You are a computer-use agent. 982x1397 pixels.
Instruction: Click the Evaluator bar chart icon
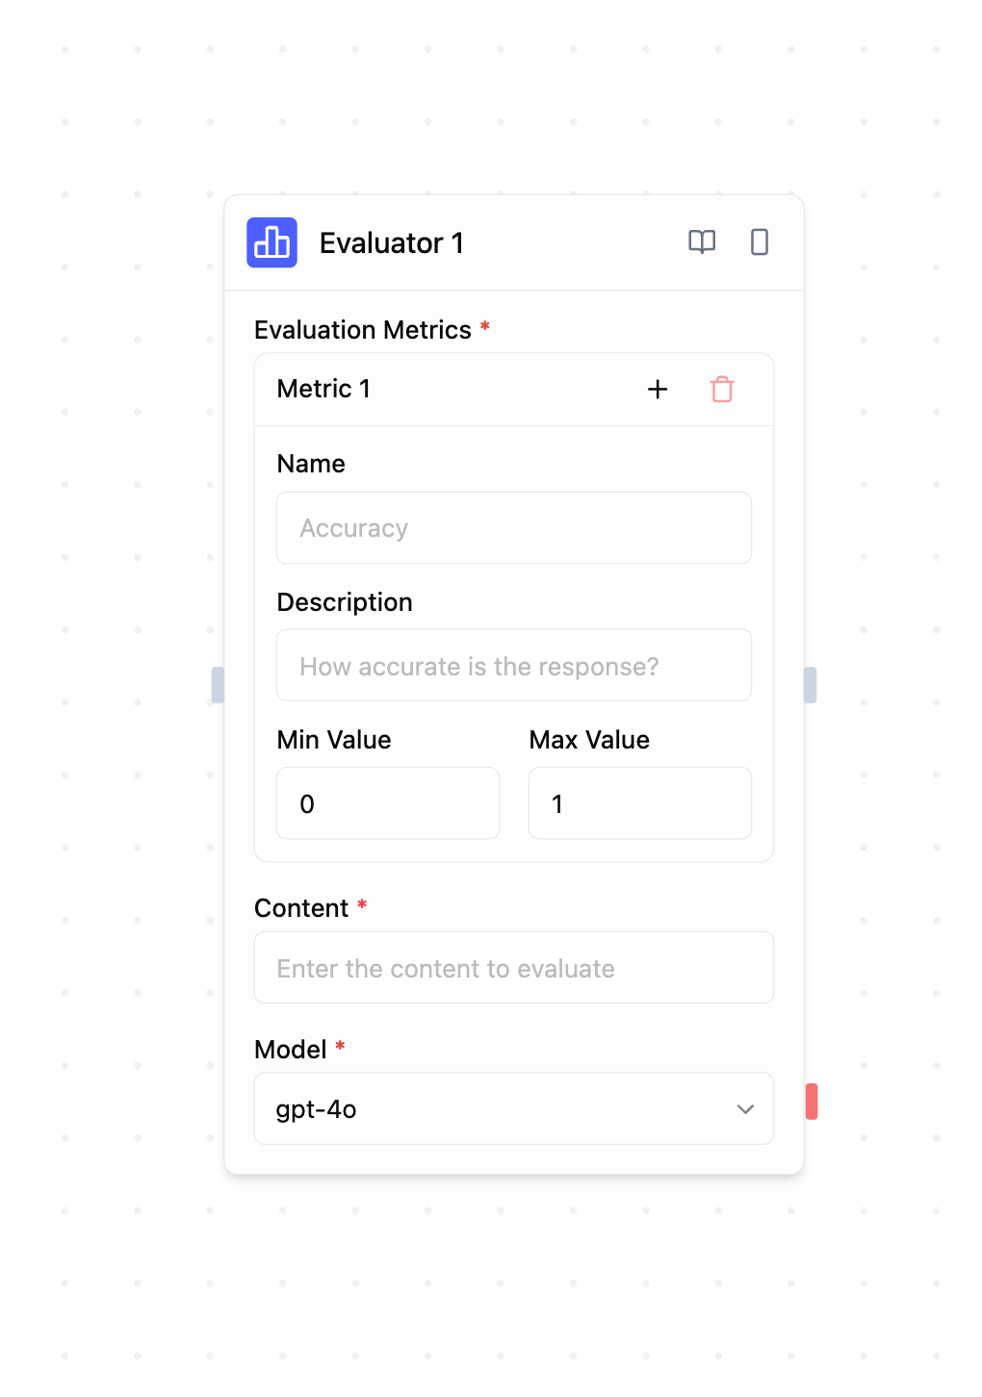(272, 242)
